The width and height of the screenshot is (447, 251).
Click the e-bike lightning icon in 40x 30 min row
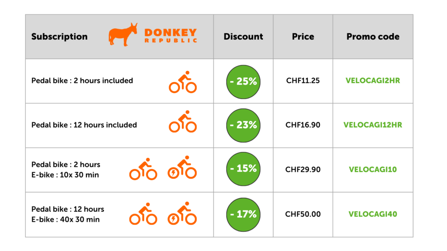(x=182, y=213)
